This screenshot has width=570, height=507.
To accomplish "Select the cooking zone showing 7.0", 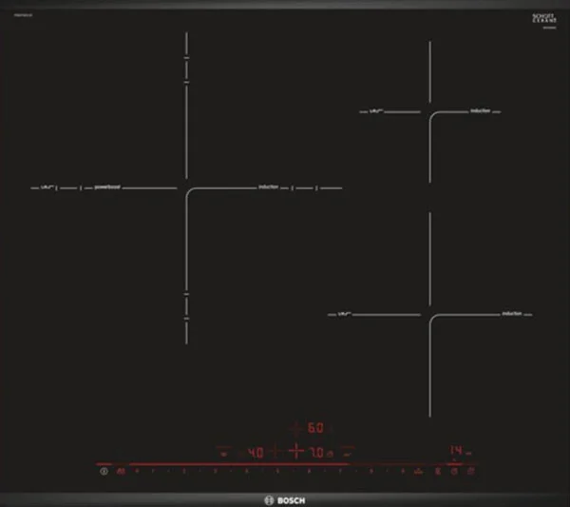I will [x=317, y=451].
